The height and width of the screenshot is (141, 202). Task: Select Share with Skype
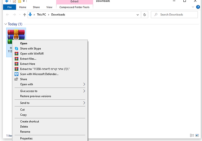click(50, 49)
